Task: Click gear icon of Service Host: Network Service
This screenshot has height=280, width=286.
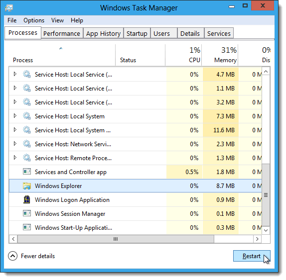Action: 27,144
